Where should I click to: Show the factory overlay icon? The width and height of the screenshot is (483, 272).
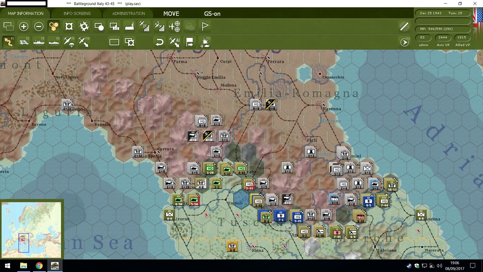(129, 26)
